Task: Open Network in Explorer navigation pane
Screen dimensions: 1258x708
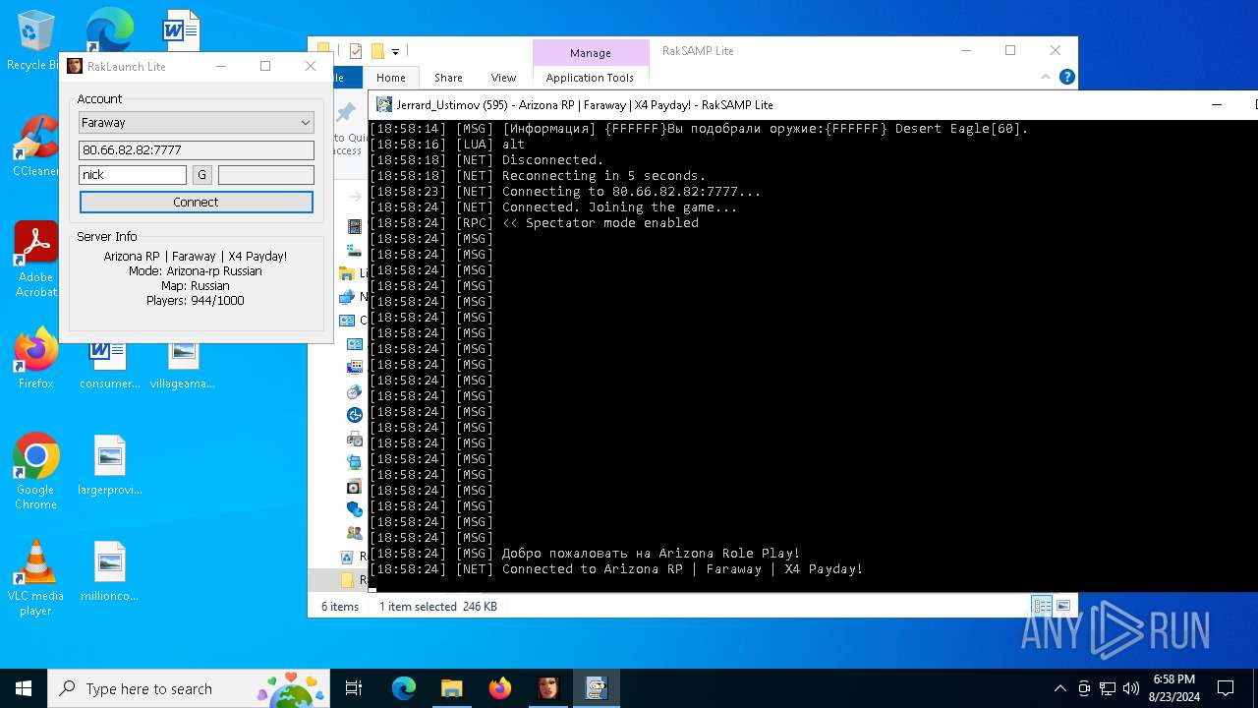Action: [353, 297]
